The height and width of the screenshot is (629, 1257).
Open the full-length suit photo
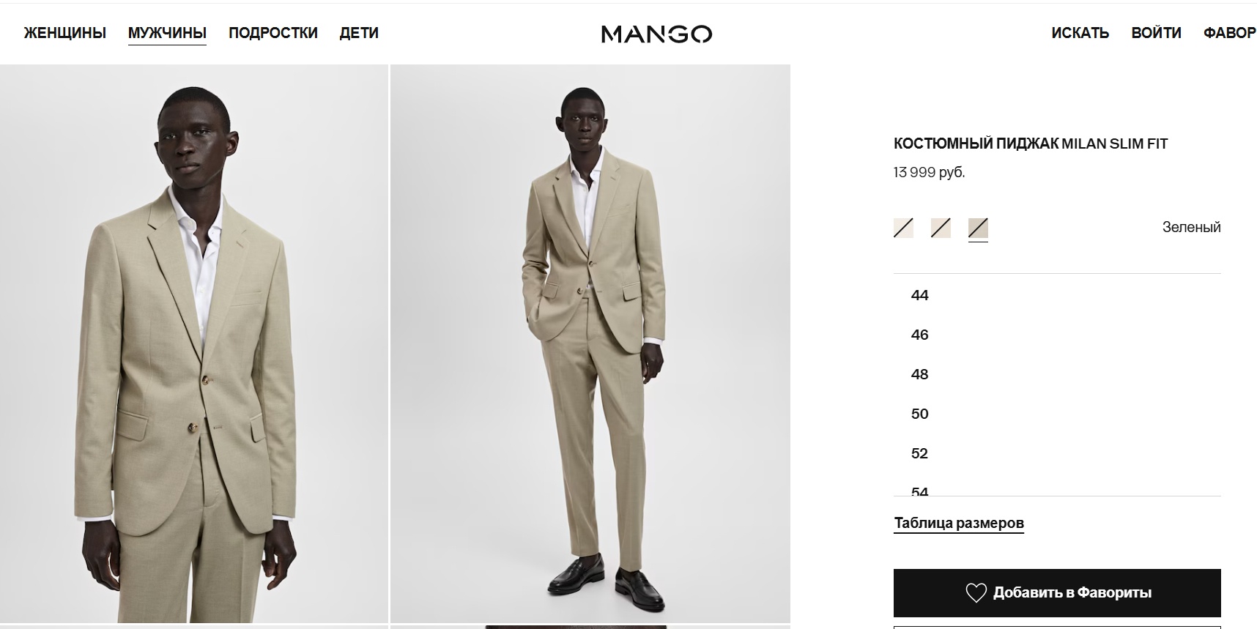pos(590,343)
